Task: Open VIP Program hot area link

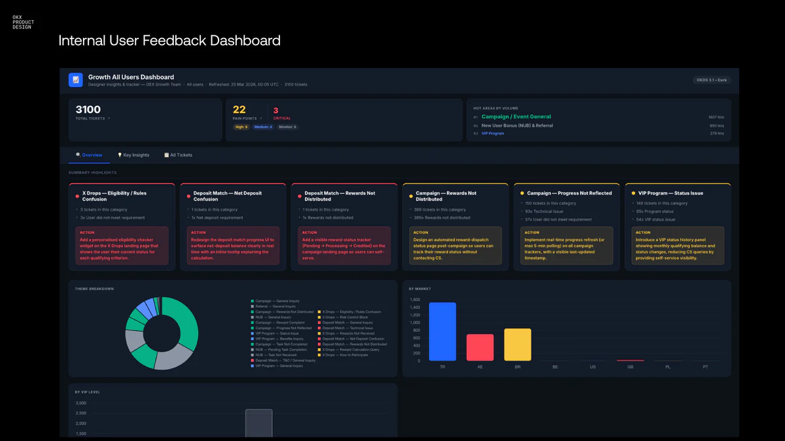Action: tap(493, 133)
